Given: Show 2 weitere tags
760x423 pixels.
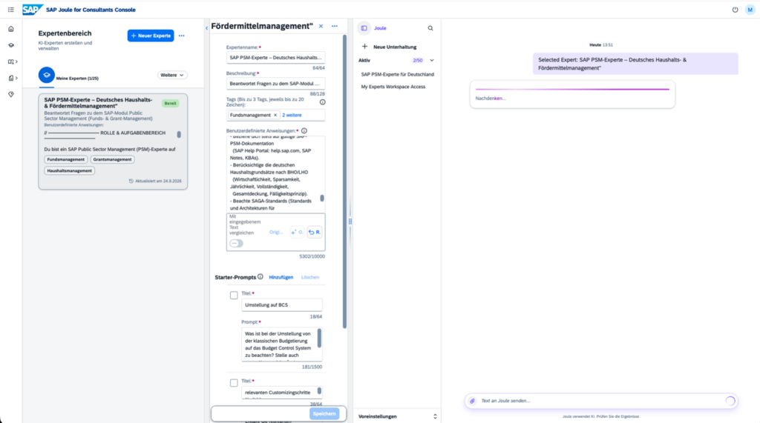Looking at the screenshot, I should tap(292, 115).
